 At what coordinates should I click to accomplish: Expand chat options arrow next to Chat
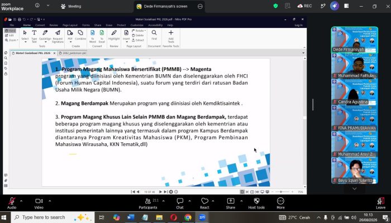[189, 201]
